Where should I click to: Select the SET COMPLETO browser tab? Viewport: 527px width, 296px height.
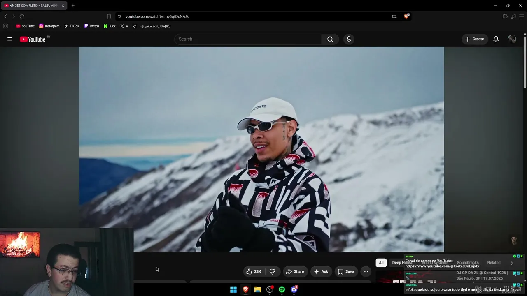click(x=33, y=5)
